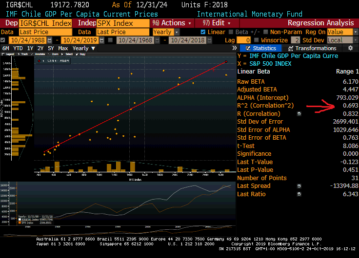Collapse the panel with double chevron icon

(x=235, y=48)
